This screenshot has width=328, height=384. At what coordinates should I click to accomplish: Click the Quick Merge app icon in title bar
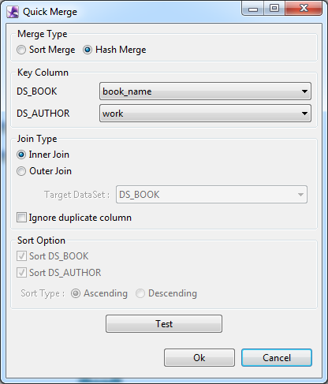click(13, 12)
